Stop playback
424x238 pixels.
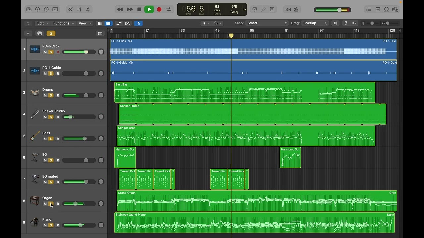tap(139, 9)
